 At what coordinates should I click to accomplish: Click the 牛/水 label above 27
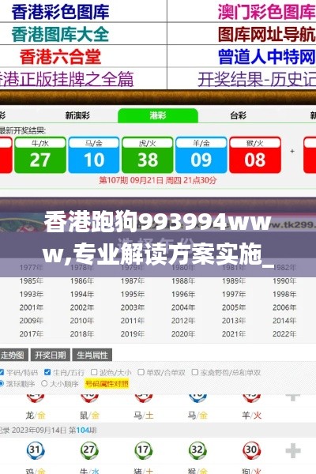click(x=40, y=143)
